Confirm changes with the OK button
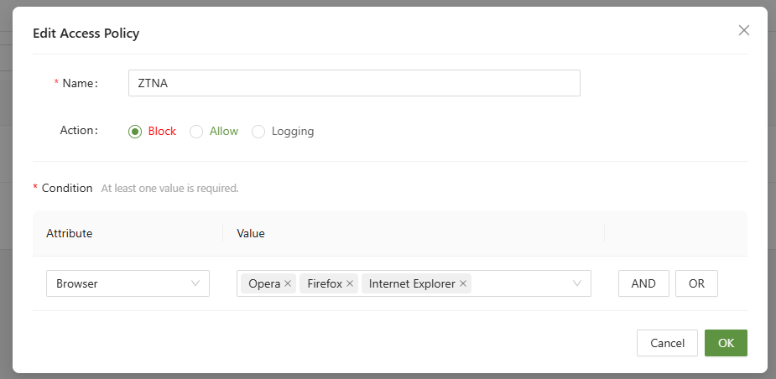 click(x=726, y=343)
